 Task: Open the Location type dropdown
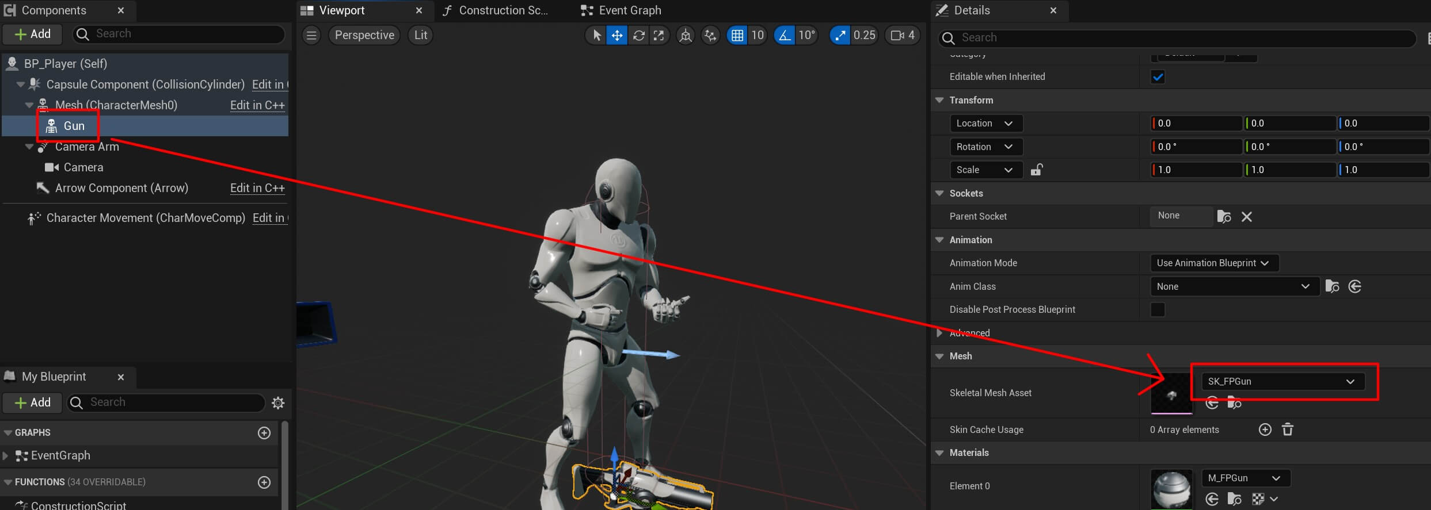click(985, 124)
